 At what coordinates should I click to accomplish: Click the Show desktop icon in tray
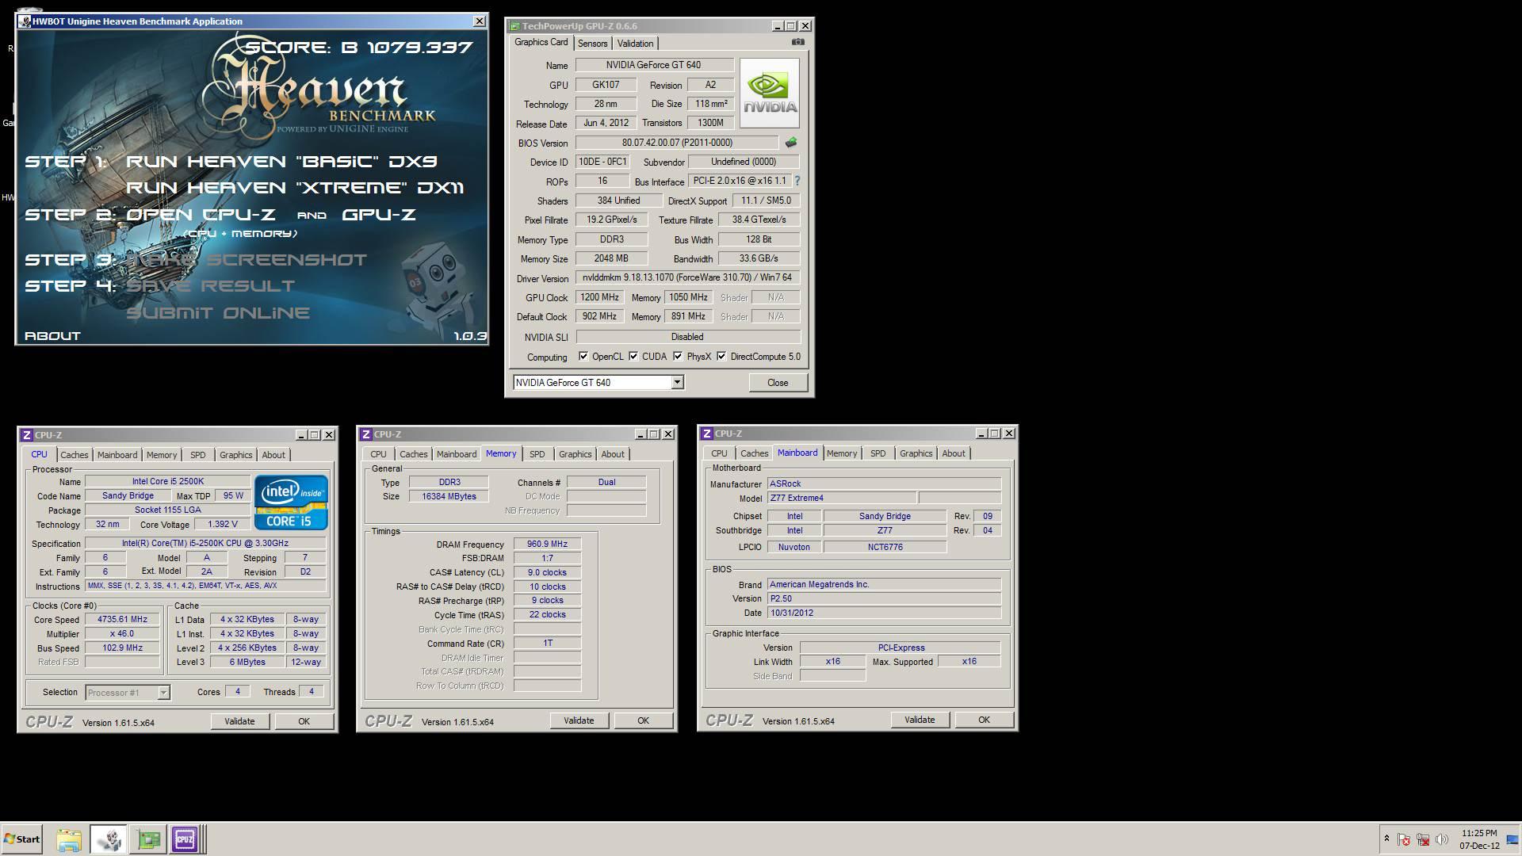1512,839
